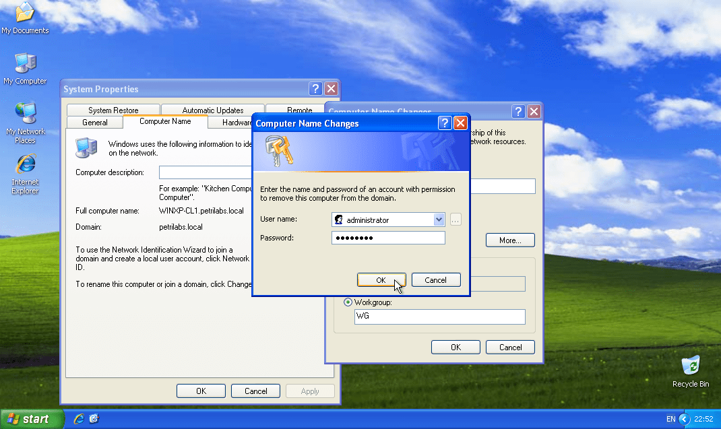The image size is (721, 429).
Task: Select the Internet Explorer desktop icon
Action: tap(25, 174)
